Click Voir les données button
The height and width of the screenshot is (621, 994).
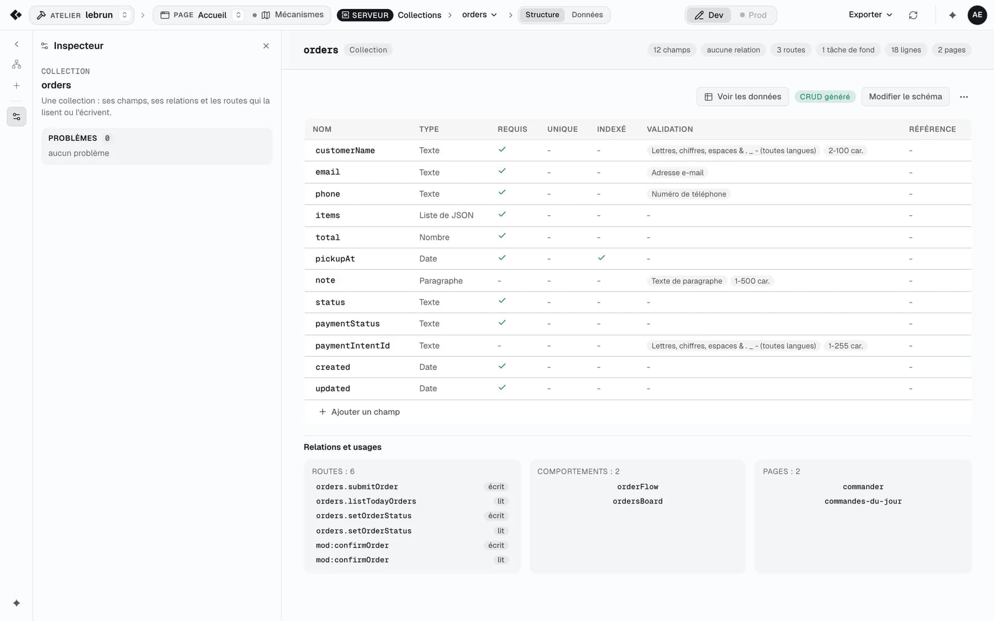[742, 97]
